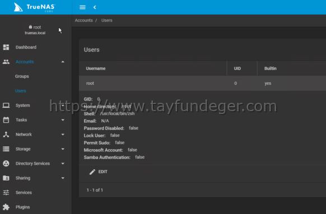
Task: Expand the Network menu dropdown arrow
Action: pyautogui.click(x=63, y=134)
